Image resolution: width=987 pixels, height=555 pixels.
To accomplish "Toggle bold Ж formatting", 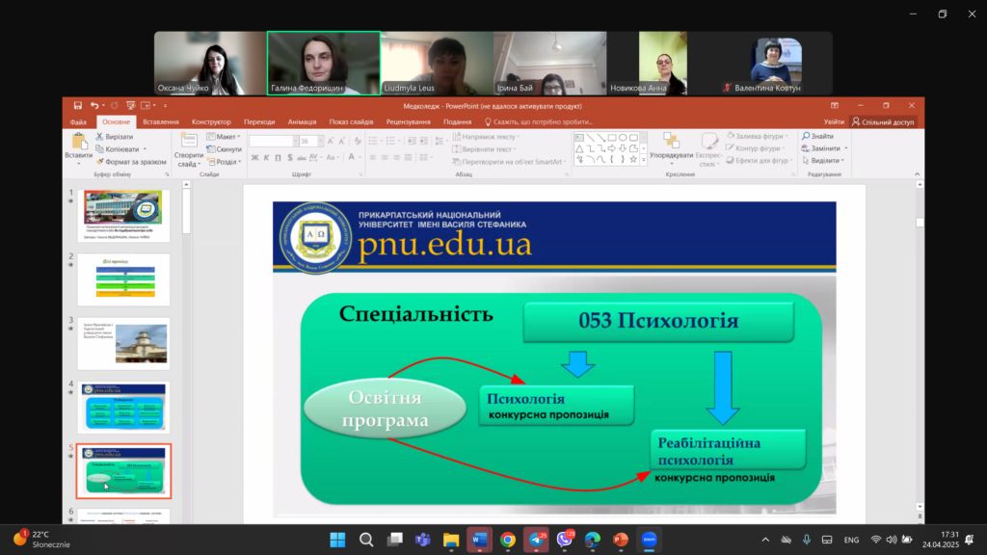I will click(254, 158).
